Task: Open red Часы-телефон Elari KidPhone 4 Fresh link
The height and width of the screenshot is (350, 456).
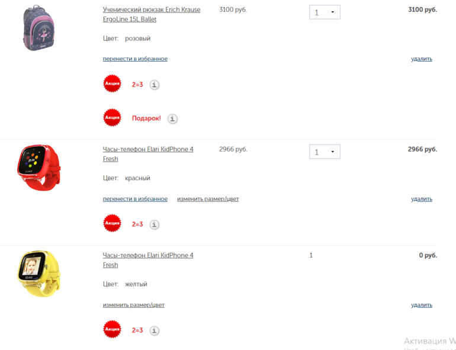Action: (148, 154)
